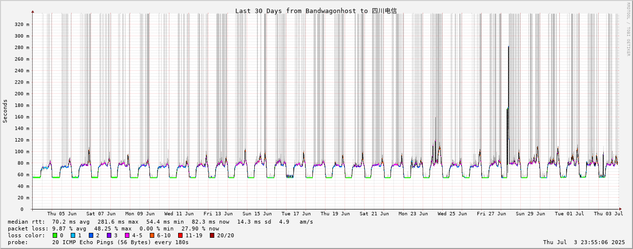
Task: Click the '160 m' y-axis value
Action: click(21, 117)
